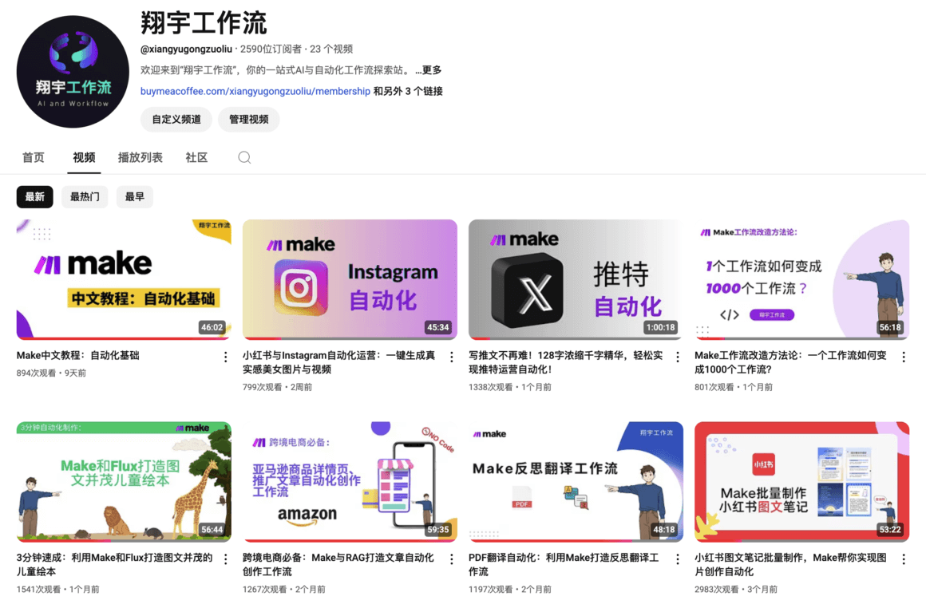Open three-dot menu for 跨境电商必备 video
This screenshot has width=926, height=612.
451,559
